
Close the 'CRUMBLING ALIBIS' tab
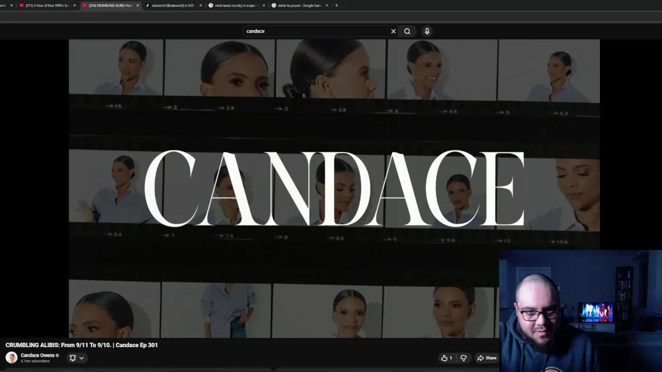138,5
